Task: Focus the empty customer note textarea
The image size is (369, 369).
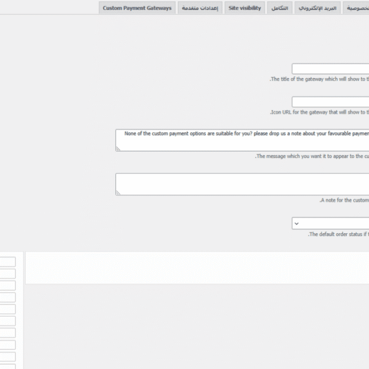Action: coord(243,184)
